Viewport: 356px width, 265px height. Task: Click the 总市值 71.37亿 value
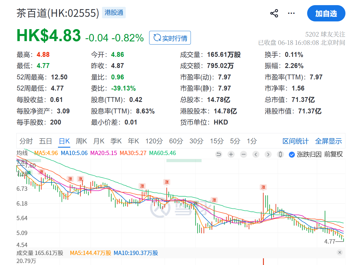tap(303, 100)
